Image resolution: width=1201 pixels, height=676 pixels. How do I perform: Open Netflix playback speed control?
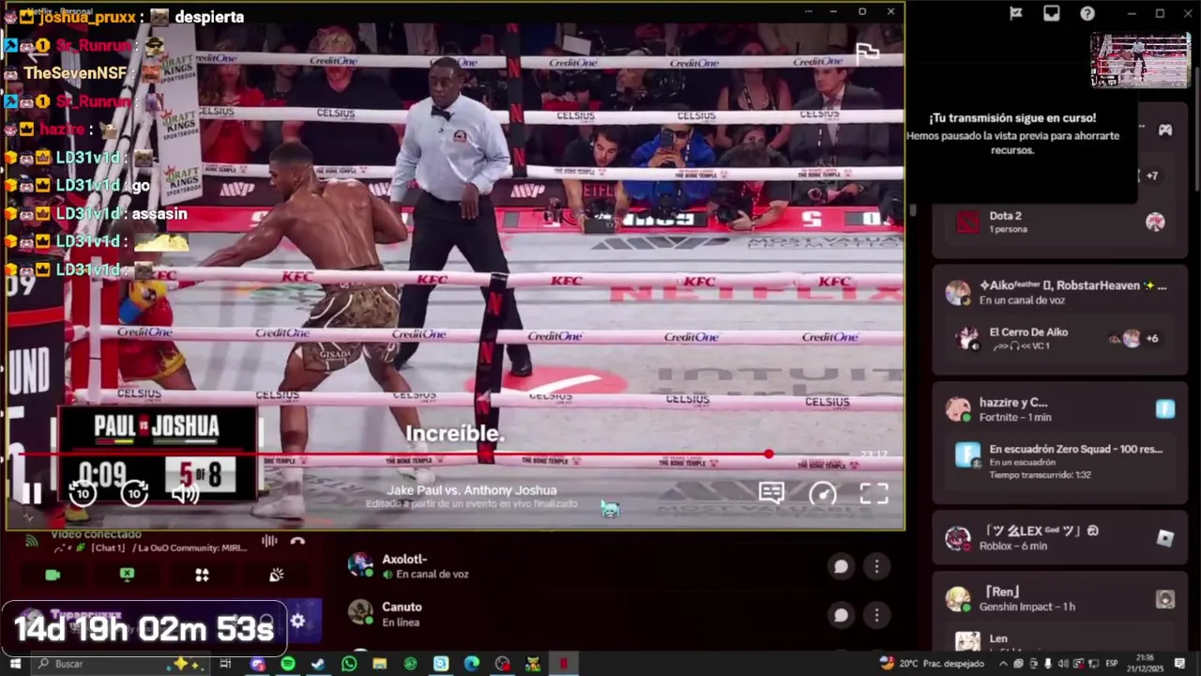822,493
